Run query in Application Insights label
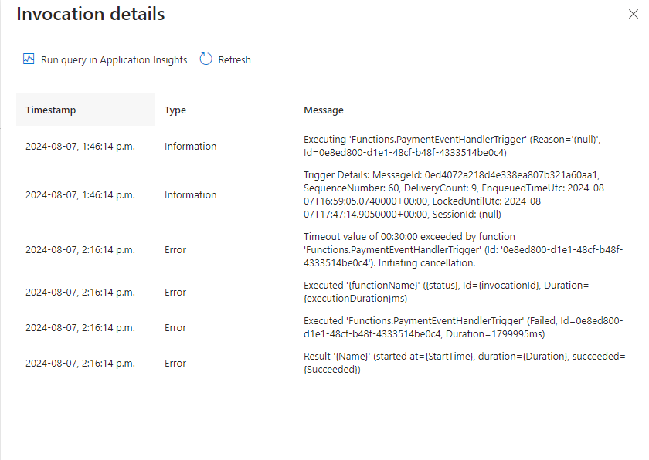Viewport: 649px width, 460px height. [114, 59]
